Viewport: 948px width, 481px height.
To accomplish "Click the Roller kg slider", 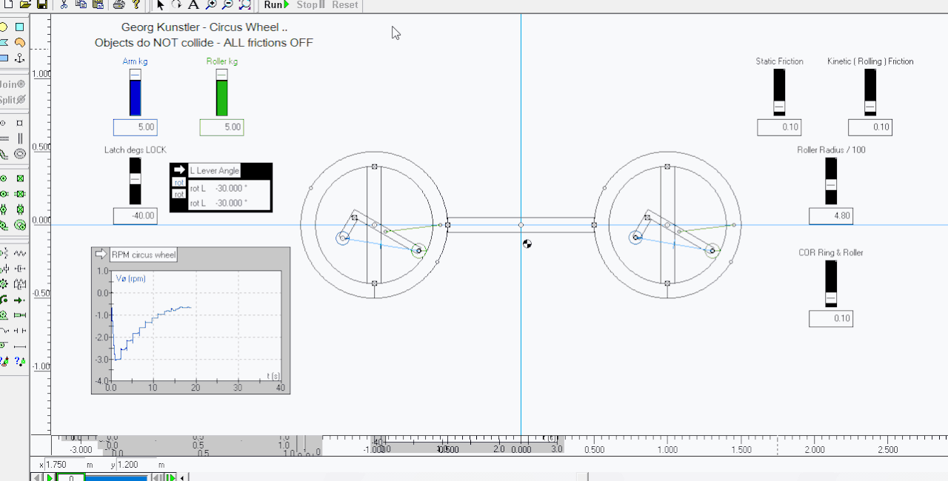I will point(221,92).
